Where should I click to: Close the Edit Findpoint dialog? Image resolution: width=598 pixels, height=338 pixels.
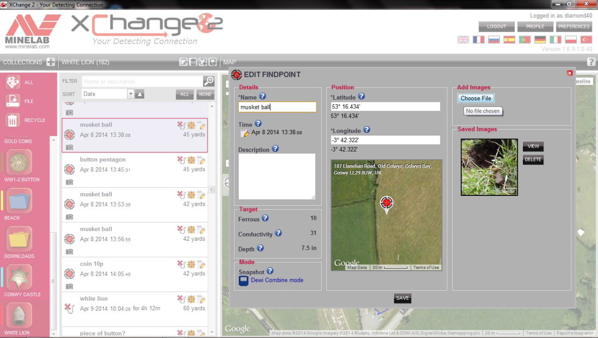570,73
